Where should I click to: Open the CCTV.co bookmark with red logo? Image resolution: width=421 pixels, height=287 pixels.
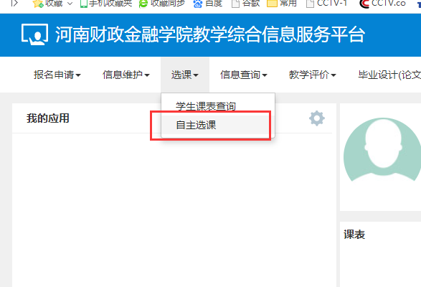pyautogui.click(x=382, y=4)
